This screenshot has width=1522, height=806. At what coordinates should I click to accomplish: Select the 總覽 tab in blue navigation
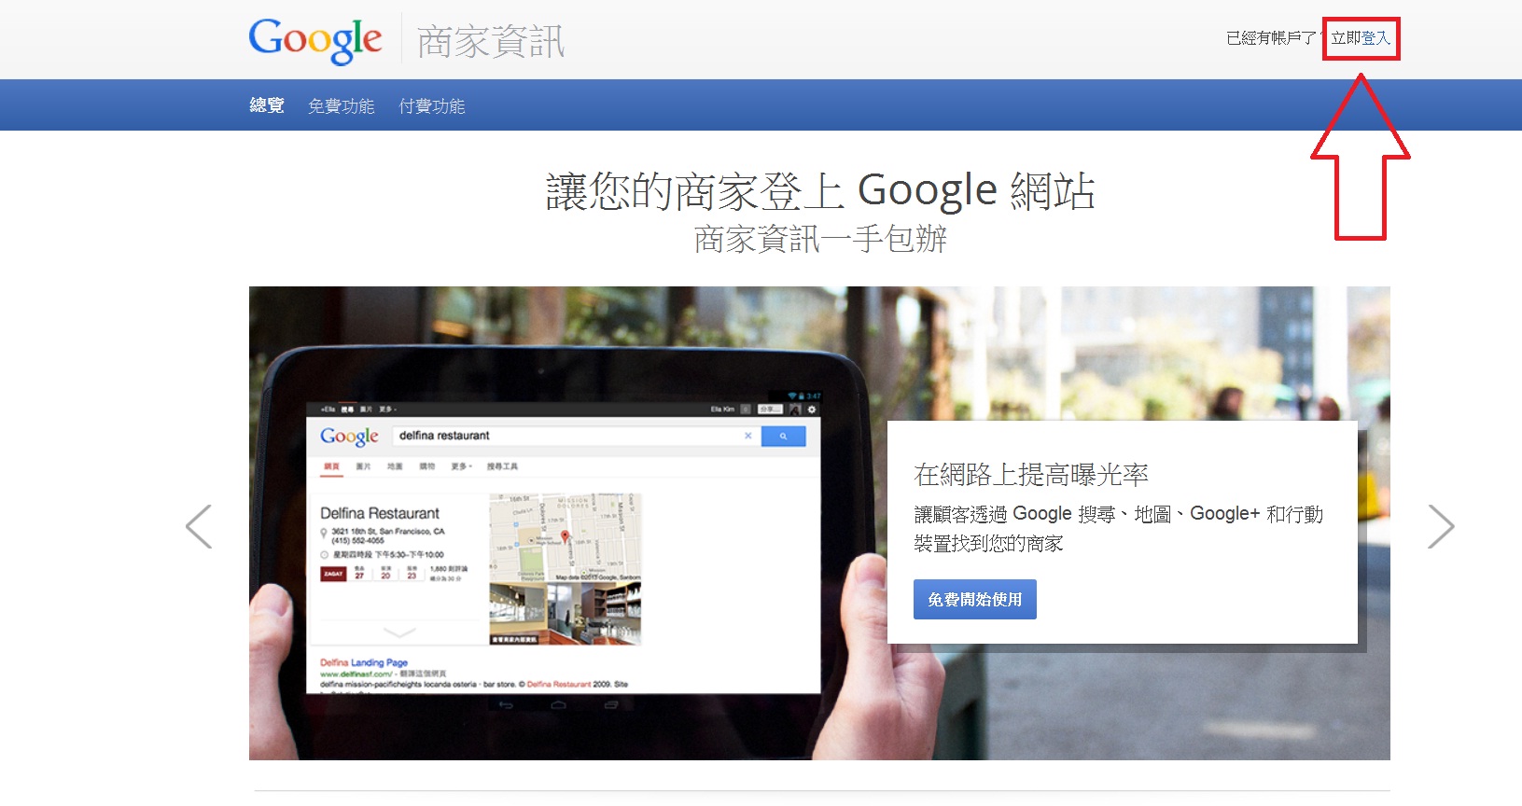click(267, 105)
